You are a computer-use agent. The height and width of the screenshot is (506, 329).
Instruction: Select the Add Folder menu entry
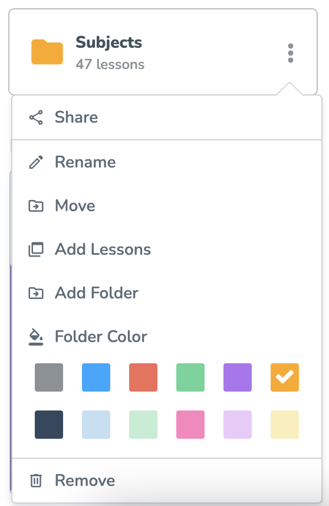click(x=167, y=293)
